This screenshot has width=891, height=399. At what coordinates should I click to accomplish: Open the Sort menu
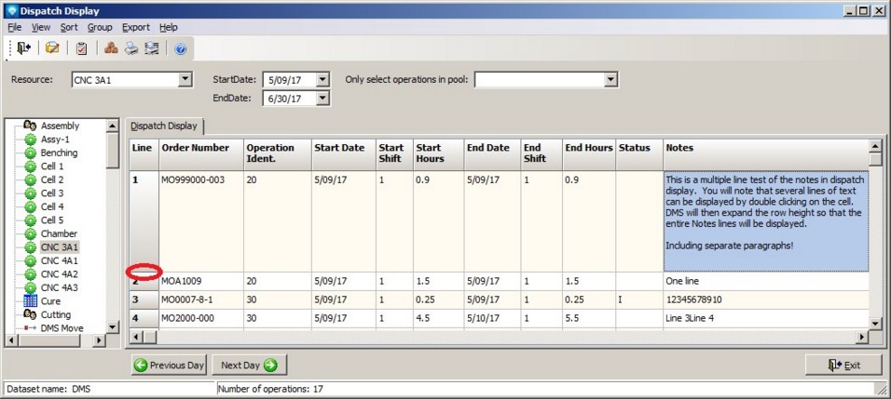(69, 28)
